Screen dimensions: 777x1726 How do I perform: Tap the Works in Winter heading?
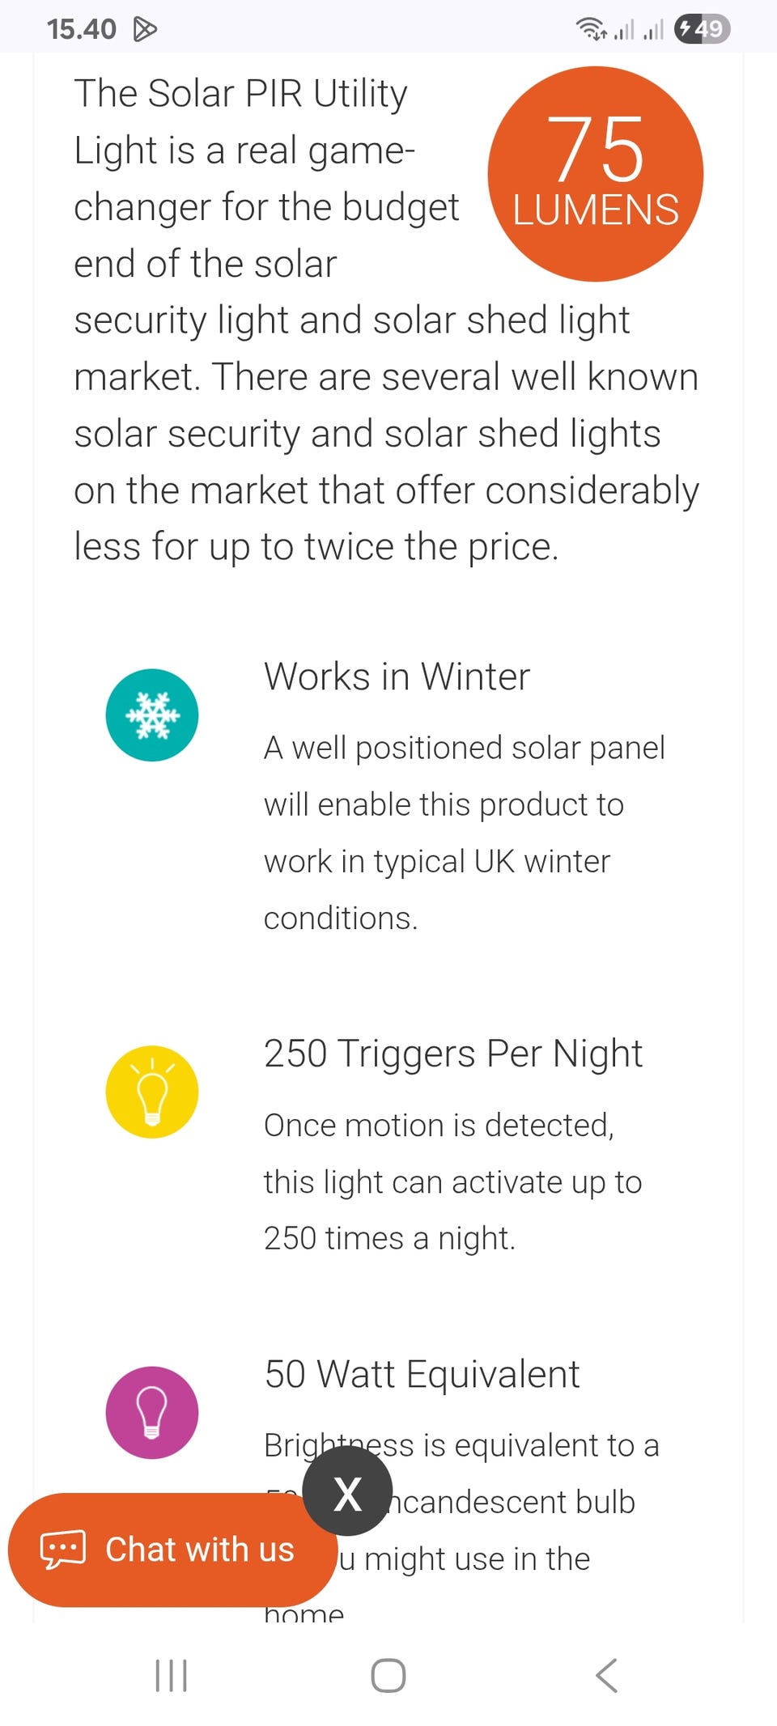tap(397, 676)
